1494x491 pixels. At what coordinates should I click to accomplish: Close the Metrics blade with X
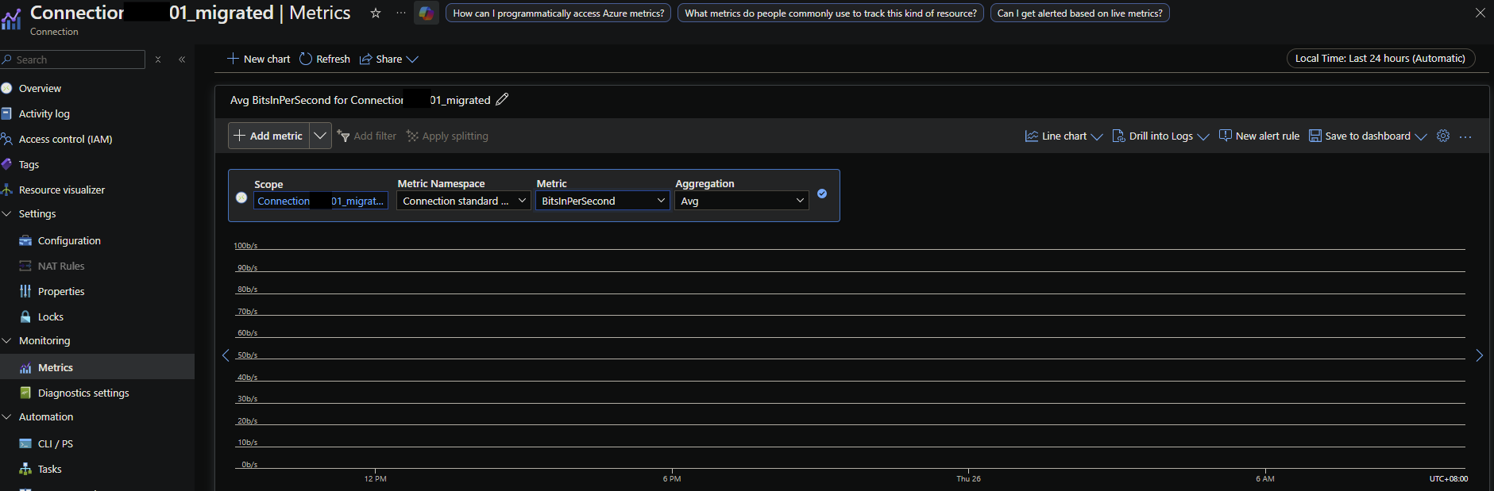[x=1480, y=13]
